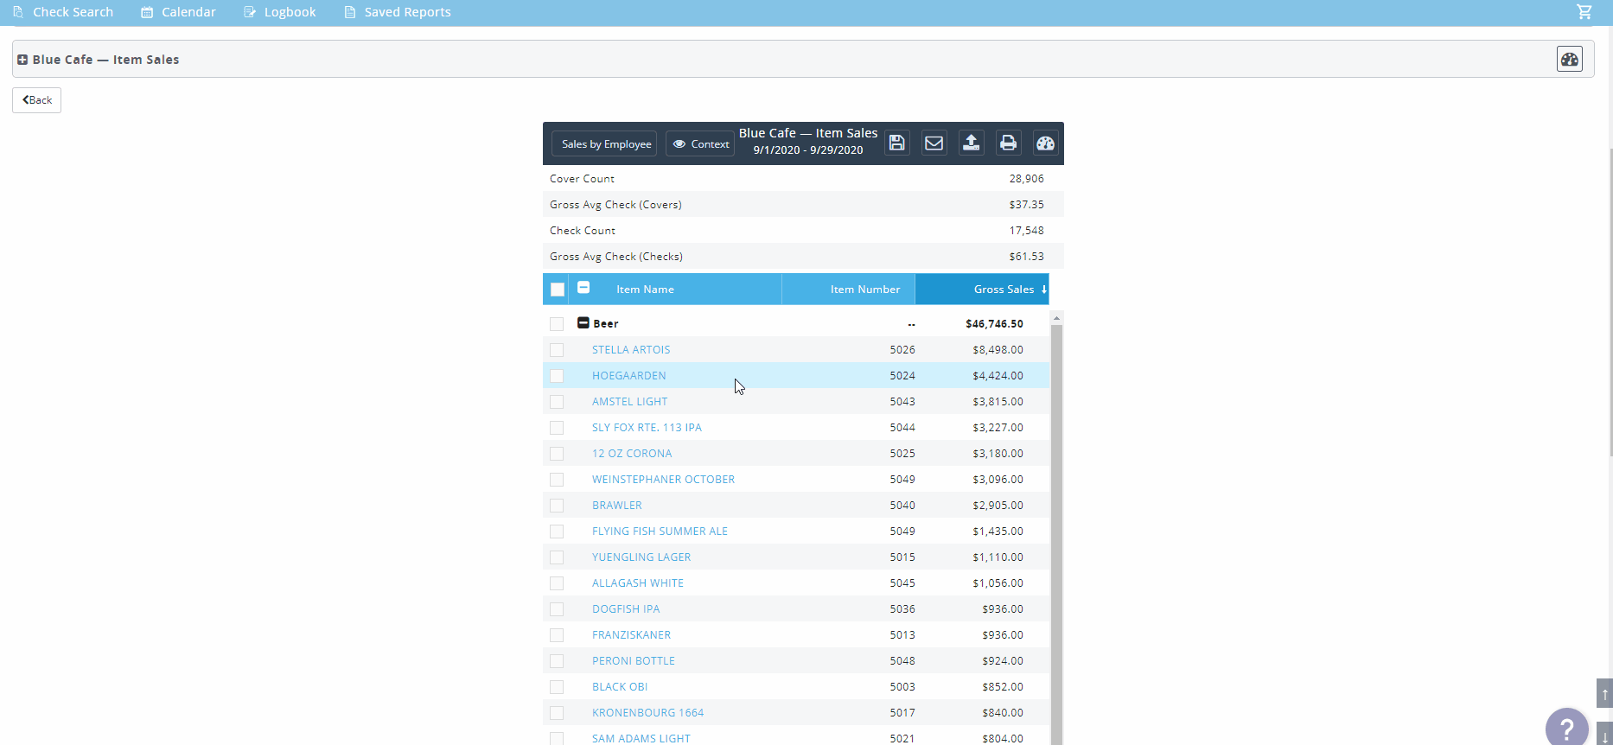
Task: Collapse all groups via header minus icon
Action: tap(583, 288)
